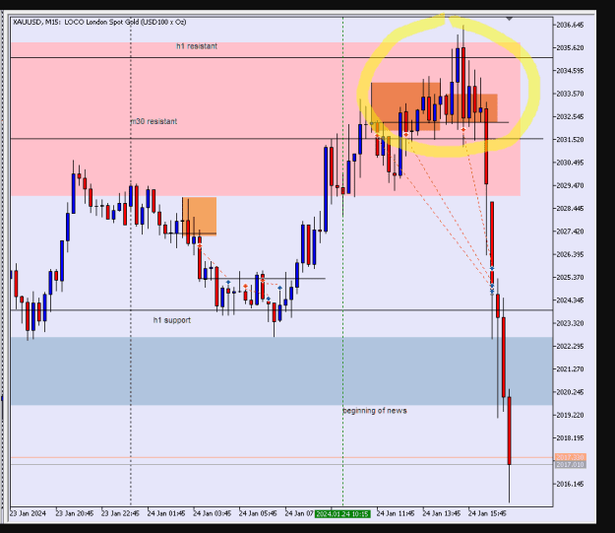Click the "24 Jan 11:45" time label
Image resolution: width=615 pixels, height=533 pixels.
(x=396, y=513)
